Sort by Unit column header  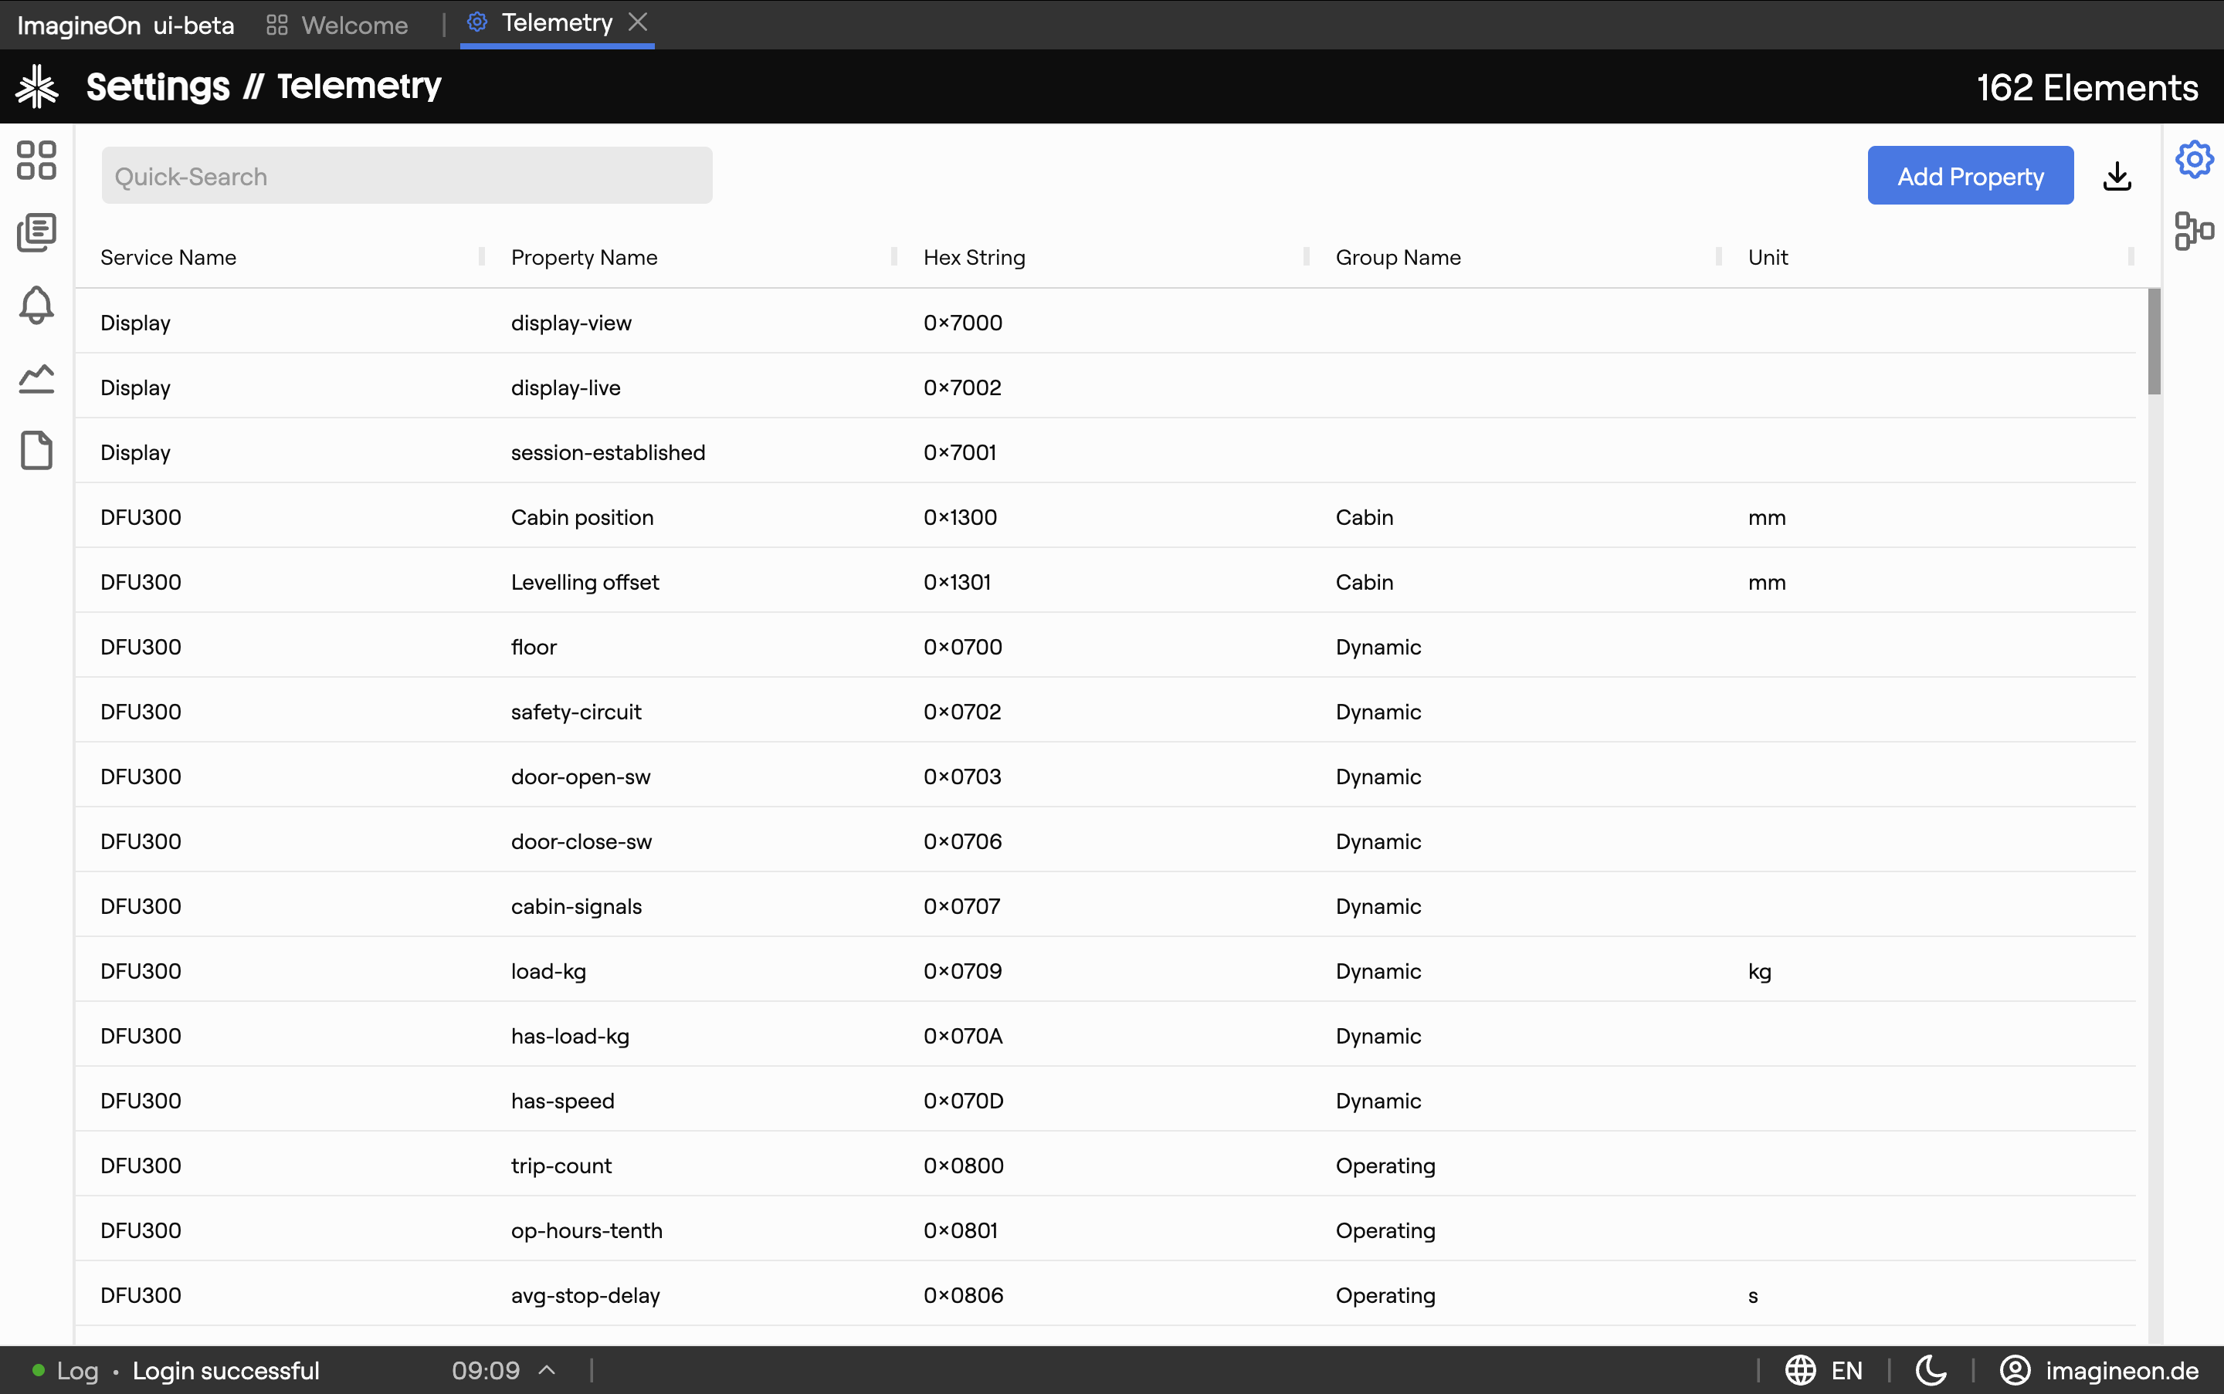click(x=1768, y=257)
